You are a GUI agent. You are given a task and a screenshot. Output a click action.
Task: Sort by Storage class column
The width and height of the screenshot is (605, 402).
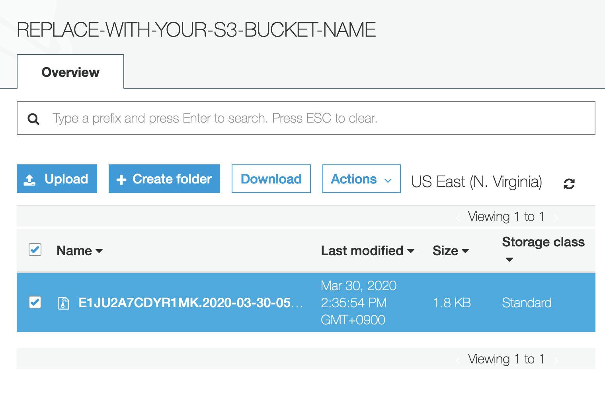click(x=543, y=249)
